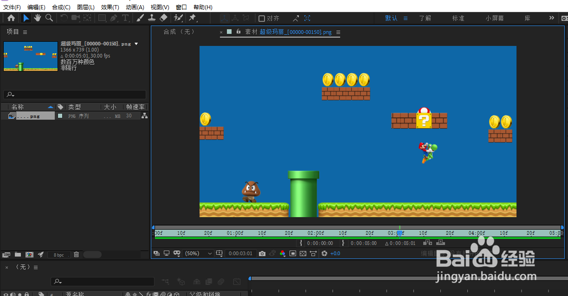Screen dimensions: 568x296
Task: Switch to the 标准 workspace
Action: coord(458,18)
